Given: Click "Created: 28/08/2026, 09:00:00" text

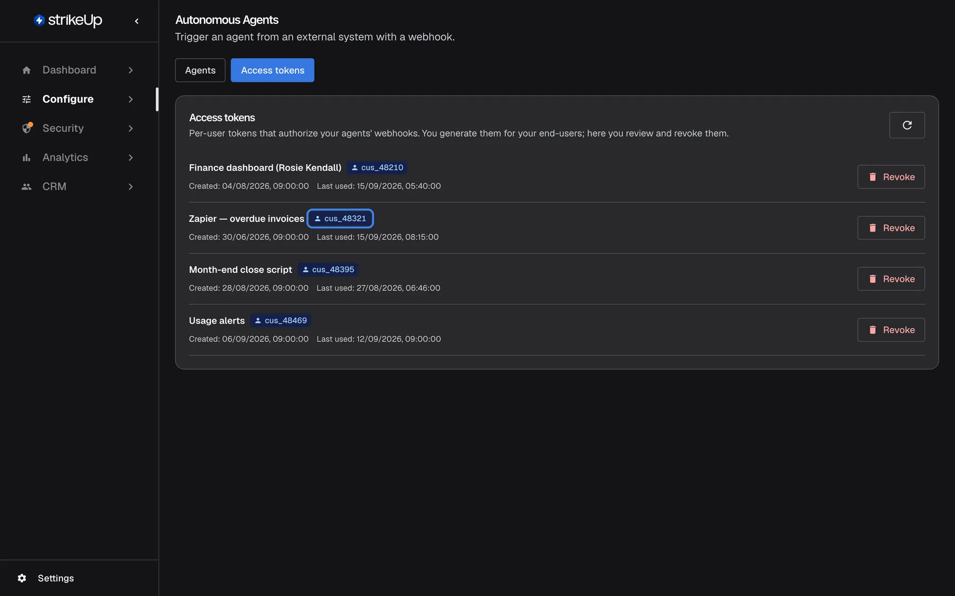Looking at the screenshot, I should pos(248,288).
